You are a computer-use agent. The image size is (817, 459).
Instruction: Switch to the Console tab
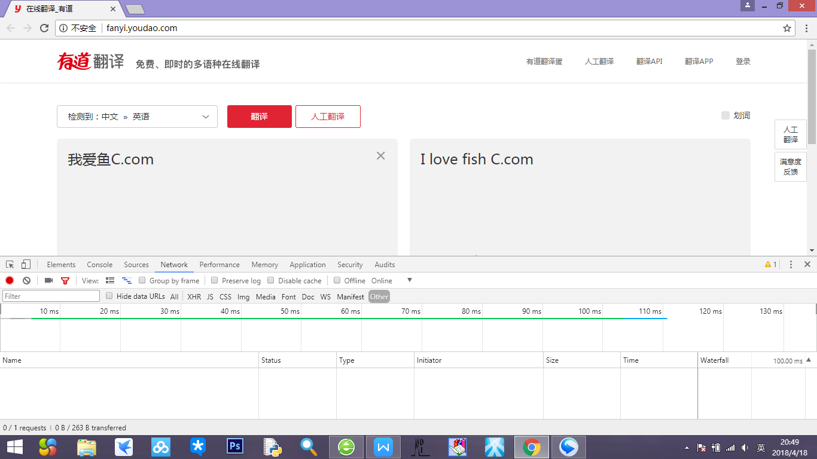coord(99,265)
